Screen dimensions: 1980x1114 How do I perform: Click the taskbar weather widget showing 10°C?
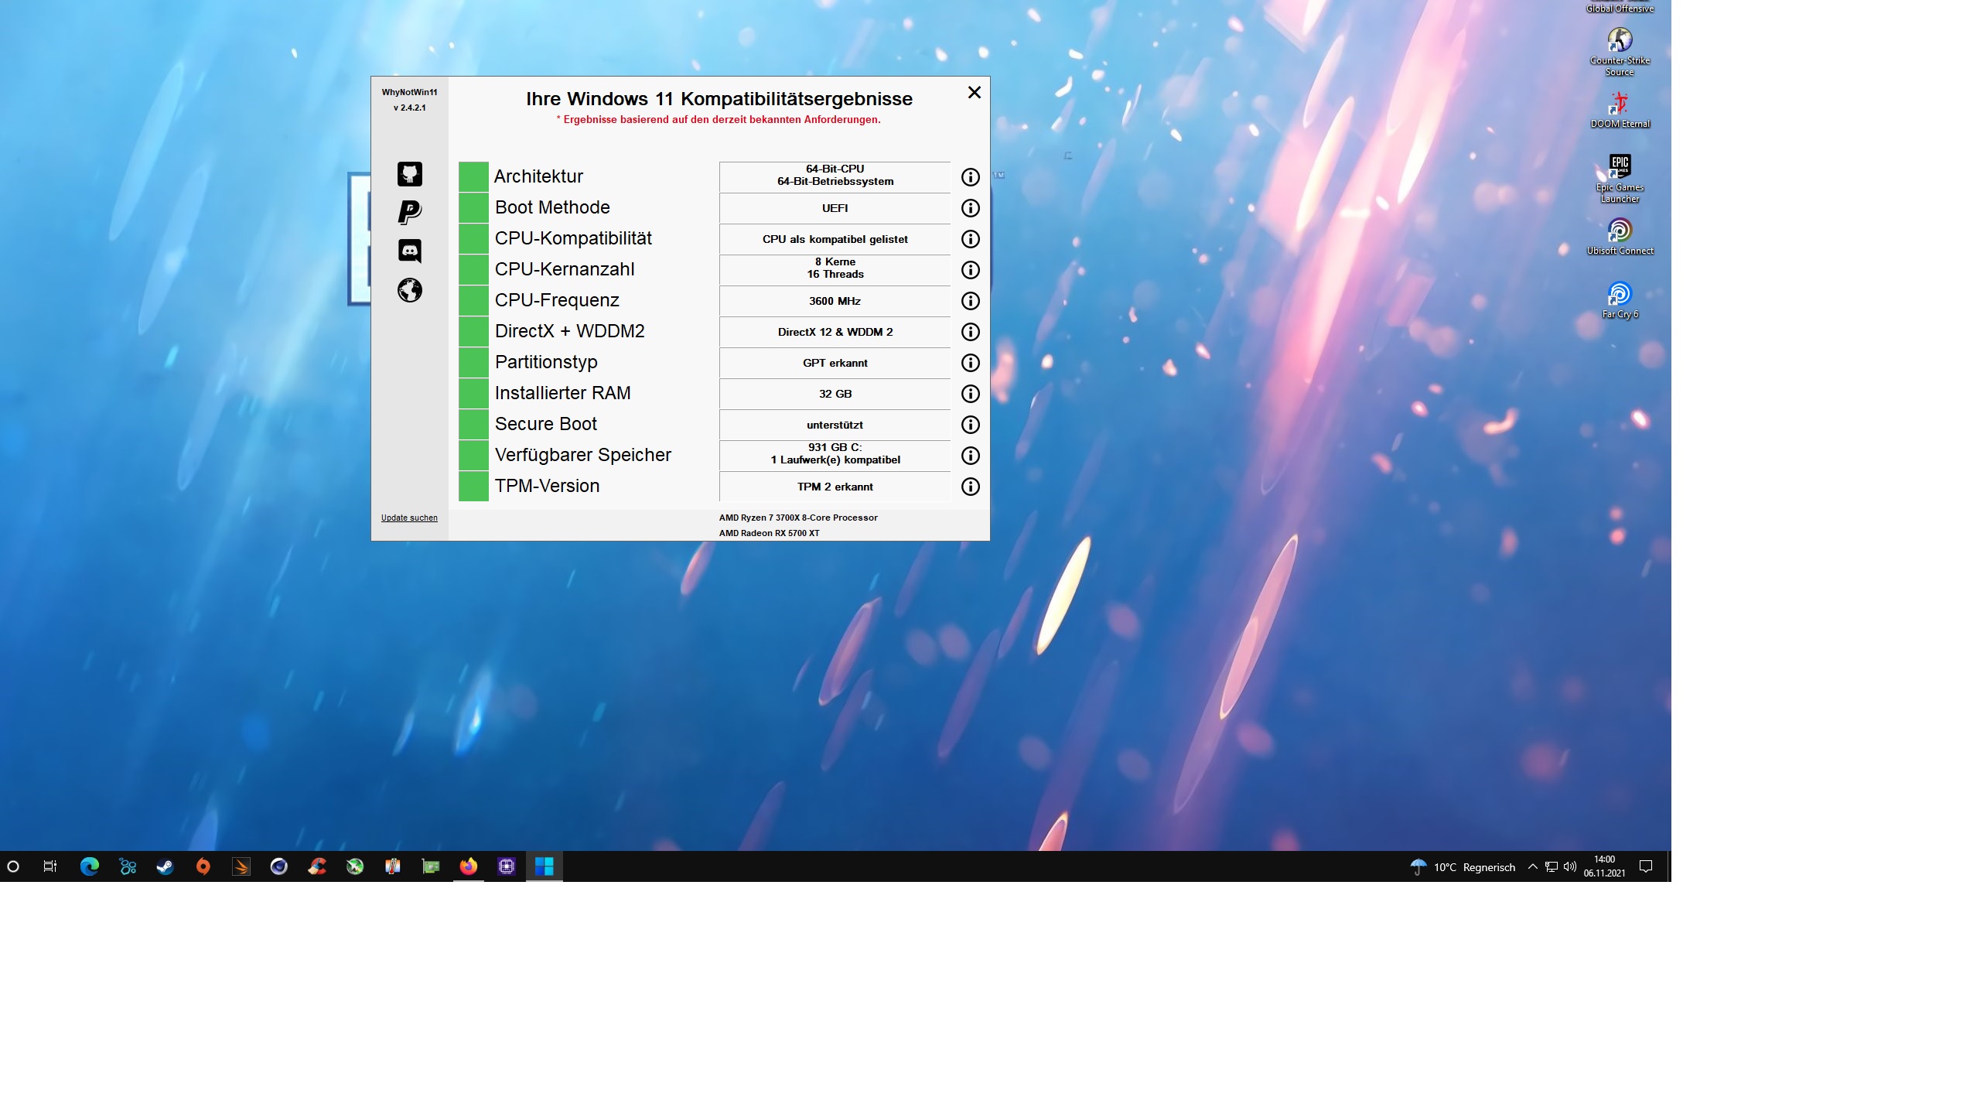pyautogui.click(x=1462, y=867)
